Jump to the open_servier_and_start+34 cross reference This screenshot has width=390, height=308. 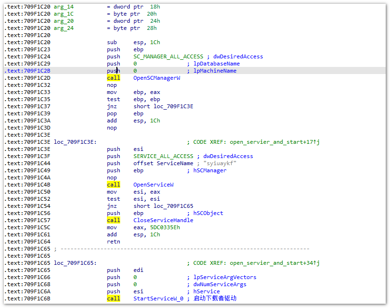point(274,263)
